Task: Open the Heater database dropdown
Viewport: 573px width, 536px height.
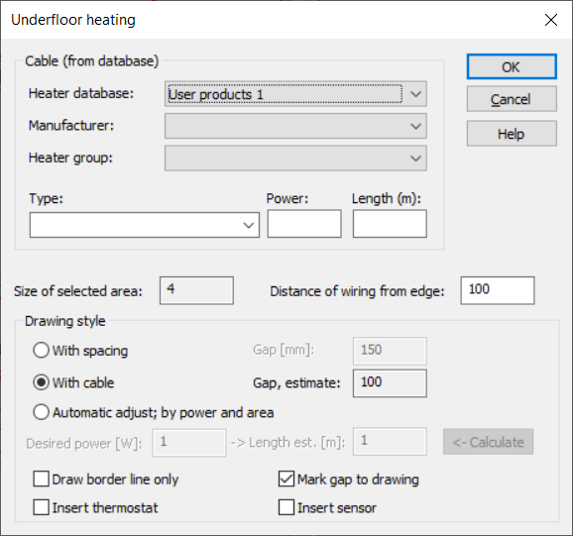Action: [295, 94]
